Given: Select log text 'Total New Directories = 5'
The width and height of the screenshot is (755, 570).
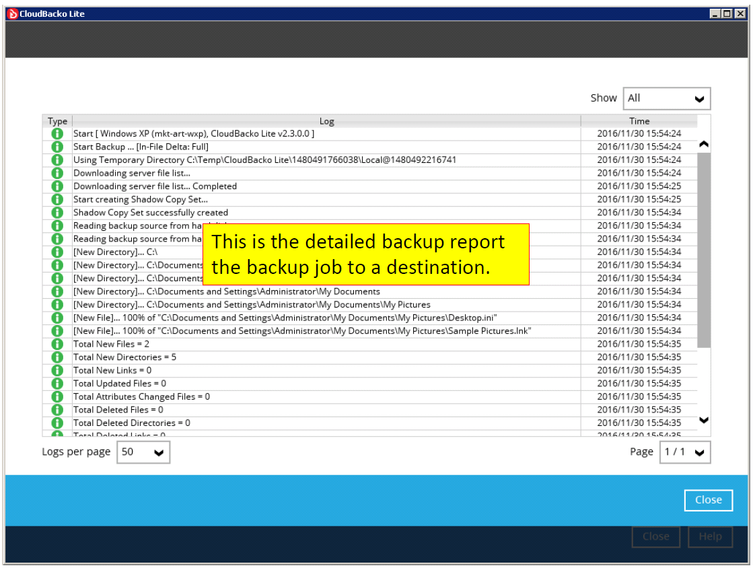Looking at the screenshot, I should coord(124,357).
